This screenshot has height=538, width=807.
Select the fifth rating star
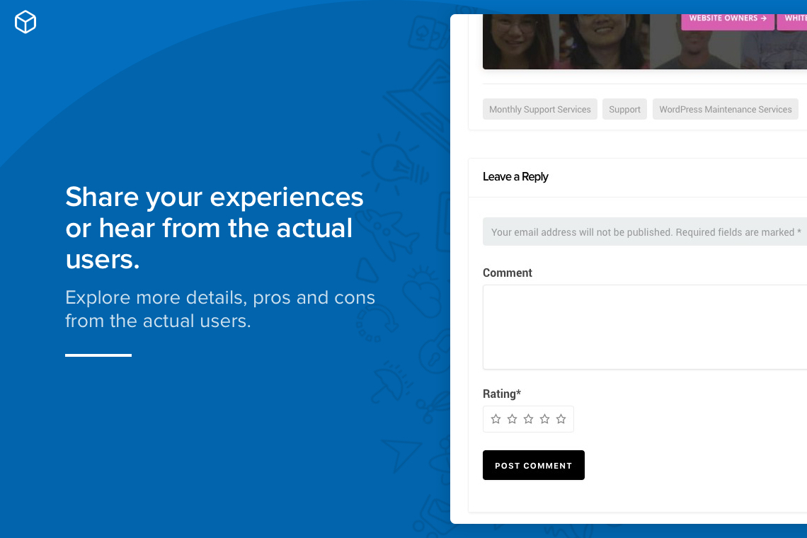click(x=561, y=419)
